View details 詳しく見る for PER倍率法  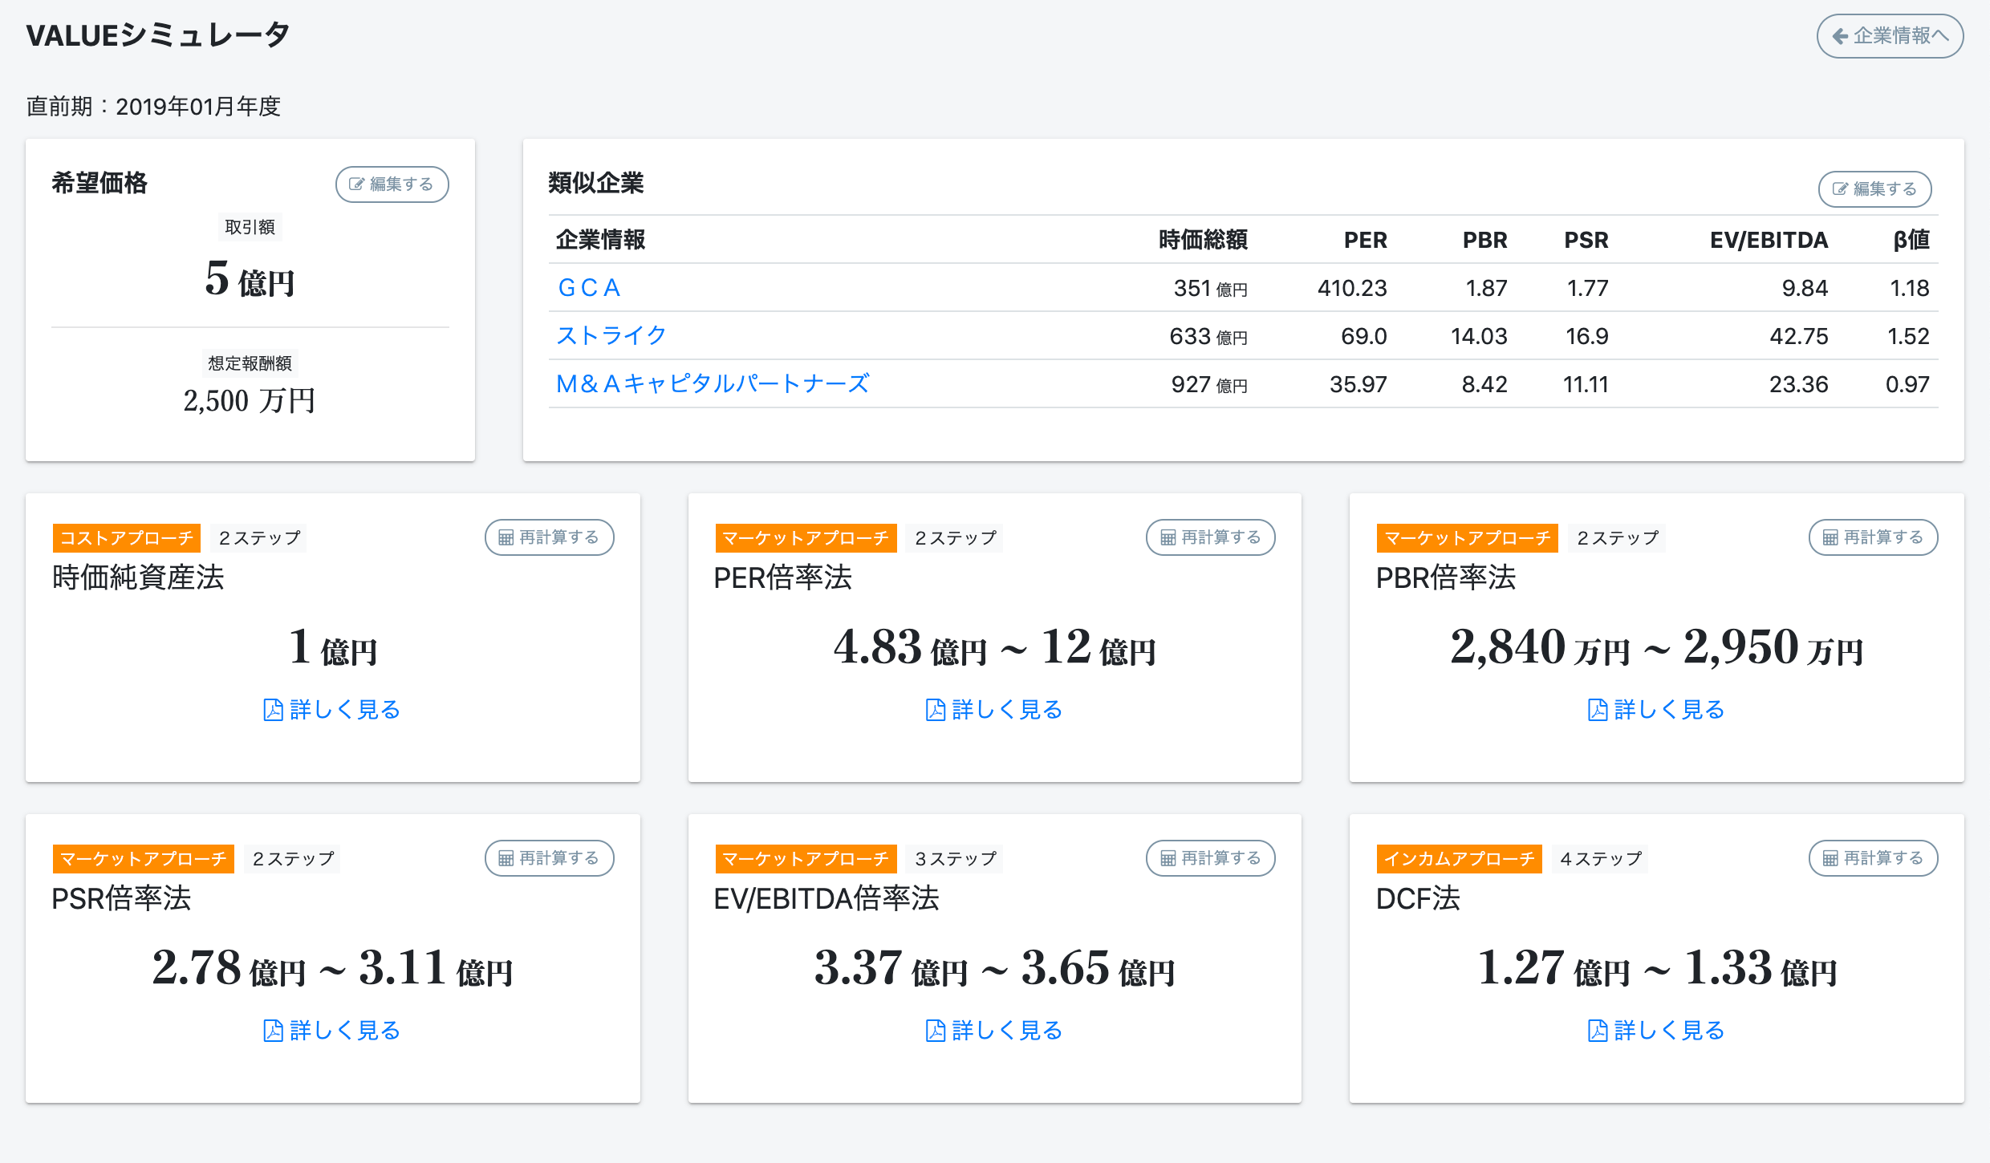[x=1007, y=710]
